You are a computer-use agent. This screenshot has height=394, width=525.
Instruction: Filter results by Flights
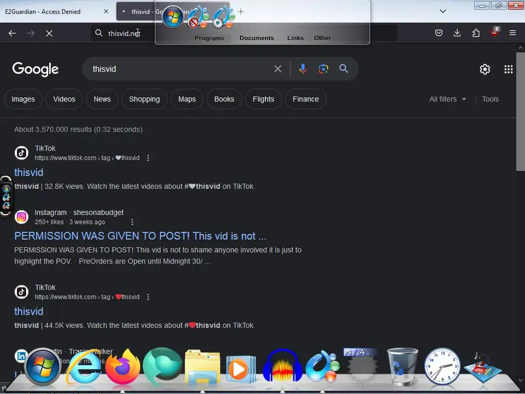click(264, 99)
